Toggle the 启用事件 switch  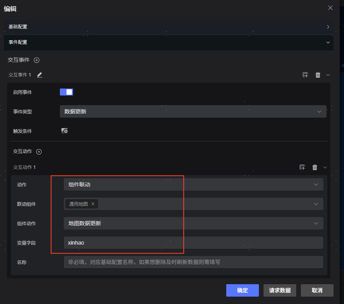[x=66, y=92]
